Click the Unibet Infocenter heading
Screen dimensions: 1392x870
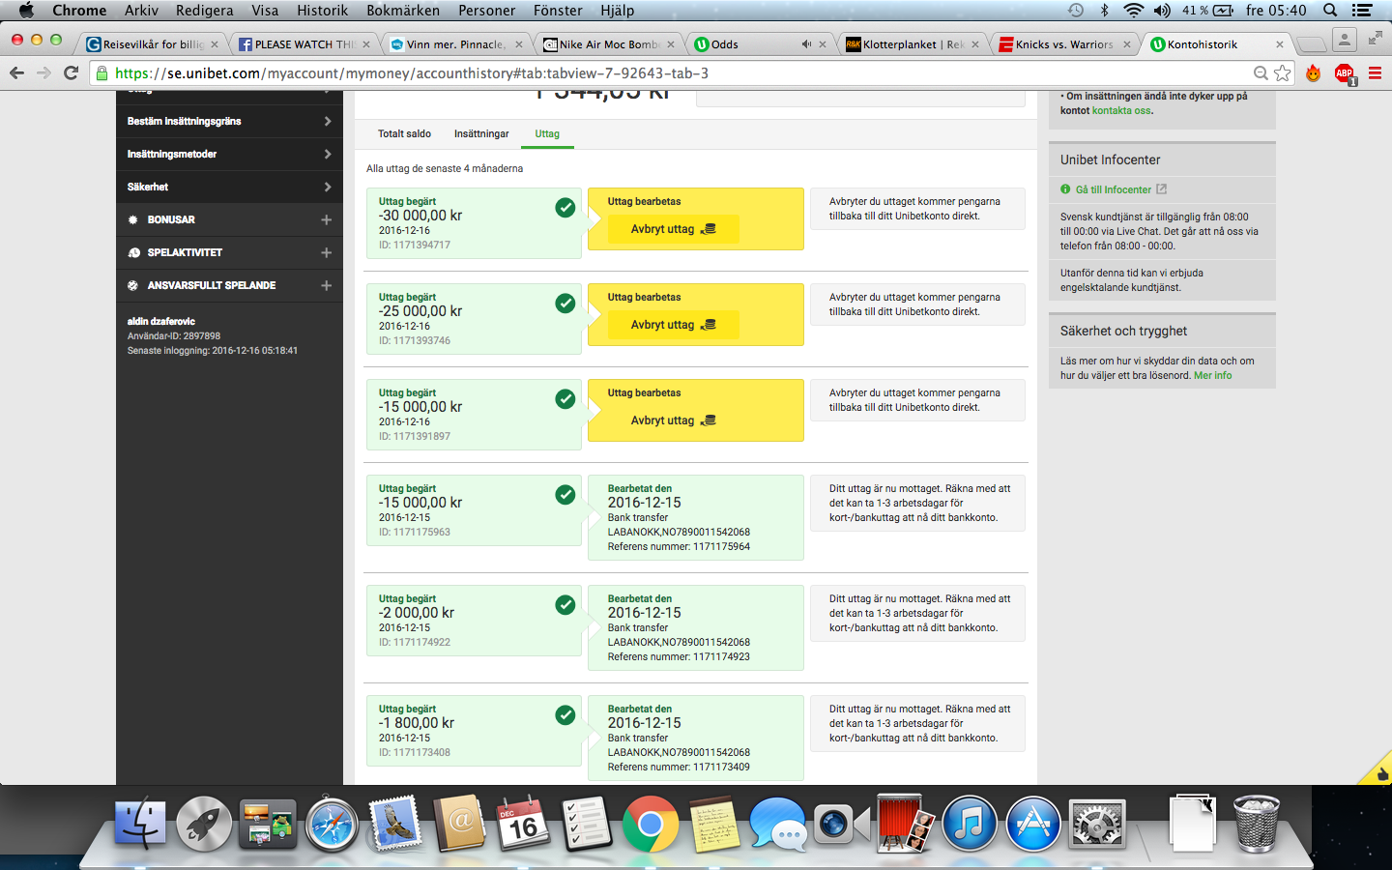[1110, 159]
